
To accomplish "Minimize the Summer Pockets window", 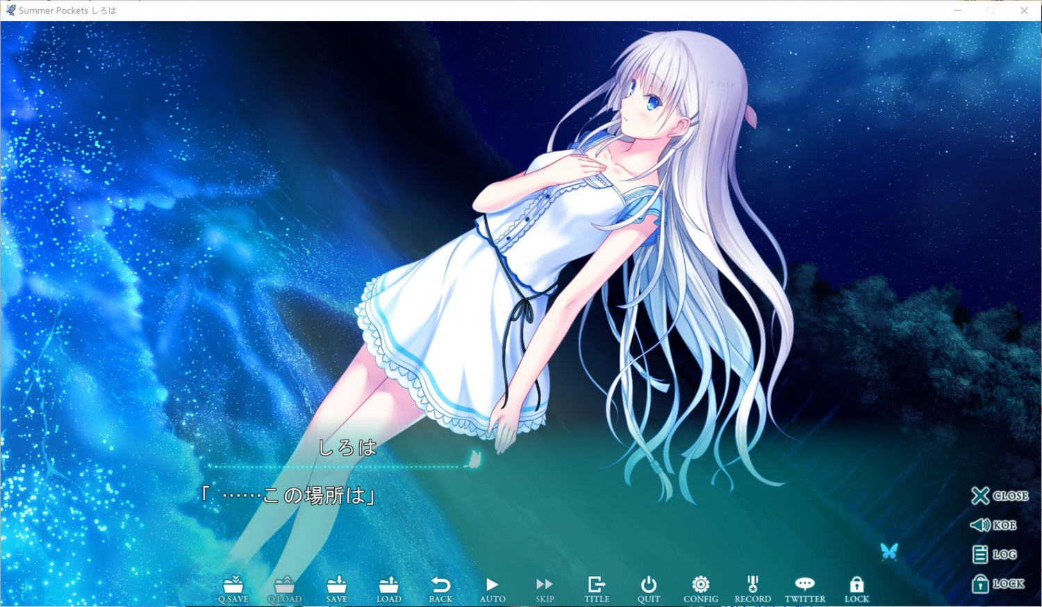I will point(958,10).
